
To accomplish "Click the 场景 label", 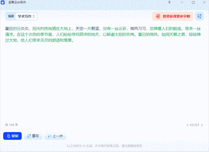I will (x=11, y=16).
